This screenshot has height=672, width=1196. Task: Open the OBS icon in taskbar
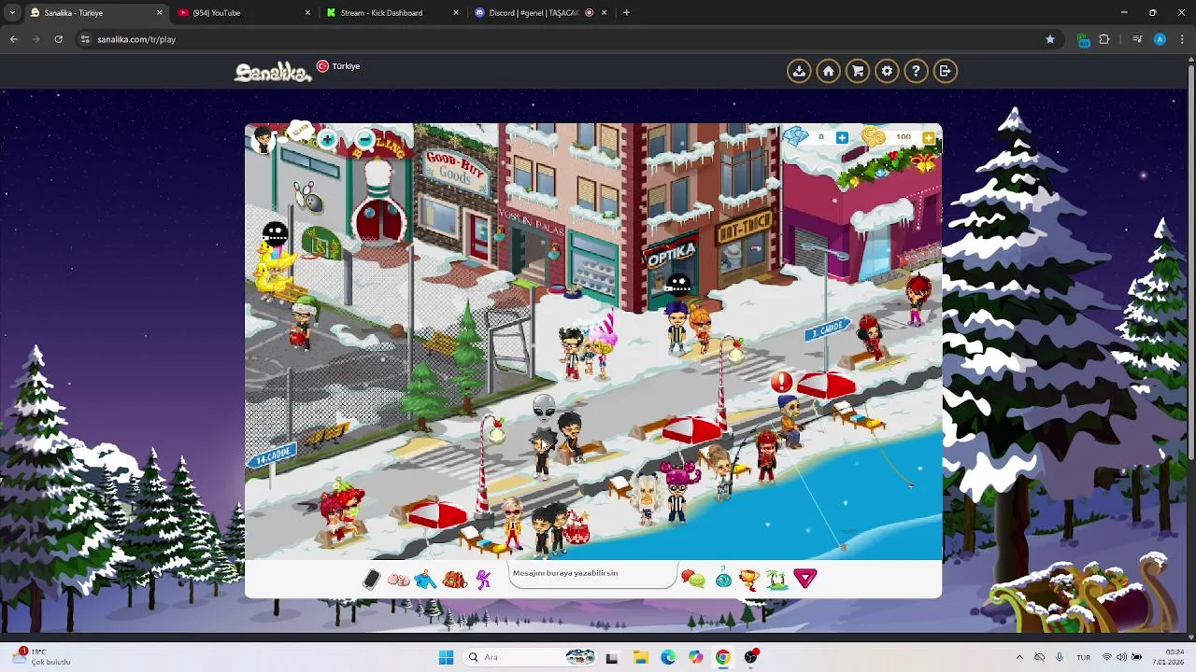751,657
